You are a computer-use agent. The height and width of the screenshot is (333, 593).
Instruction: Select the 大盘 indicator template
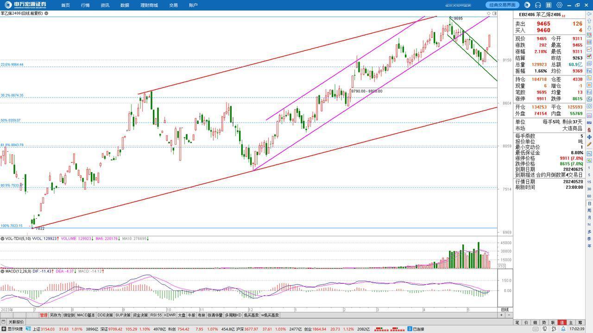click(x=182, y=315)
